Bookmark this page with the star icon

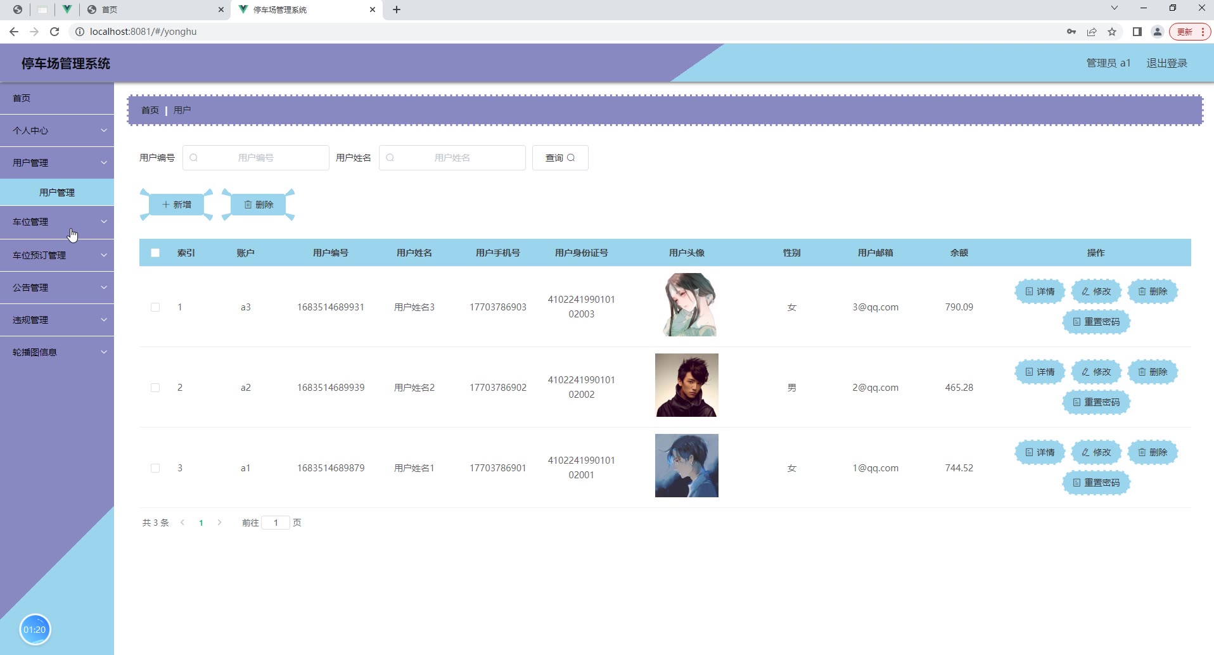coord(1112,32)
